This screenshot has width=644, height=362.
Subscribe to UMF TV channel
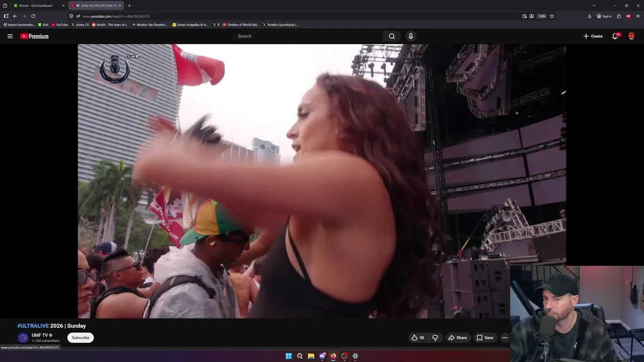click(x=80, y=338)
